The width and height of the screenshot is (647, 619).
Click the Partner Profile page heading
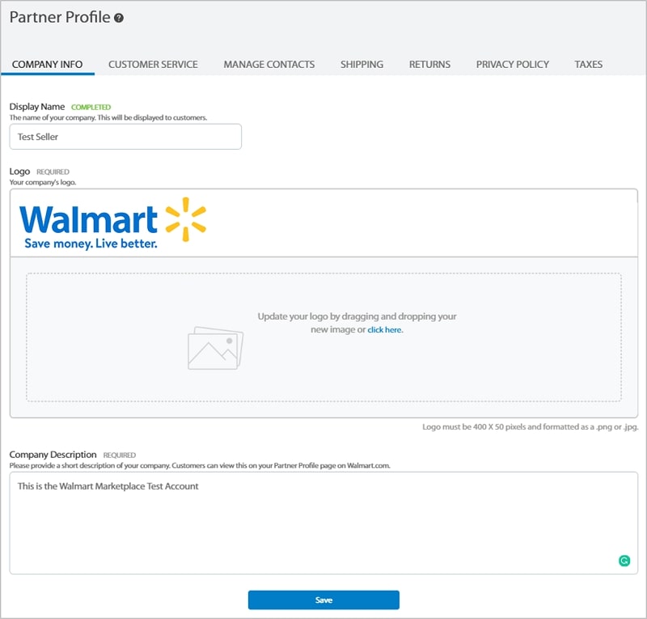click(x=60, y=17)
